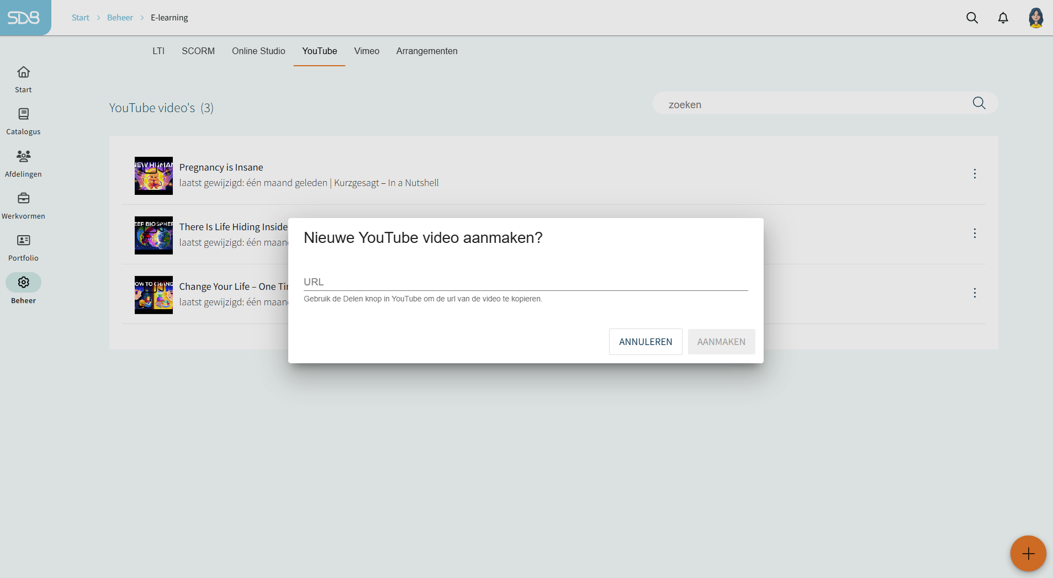Focus the URL input field
This screenshot has width=1053, height=578.
pos(525,282)
